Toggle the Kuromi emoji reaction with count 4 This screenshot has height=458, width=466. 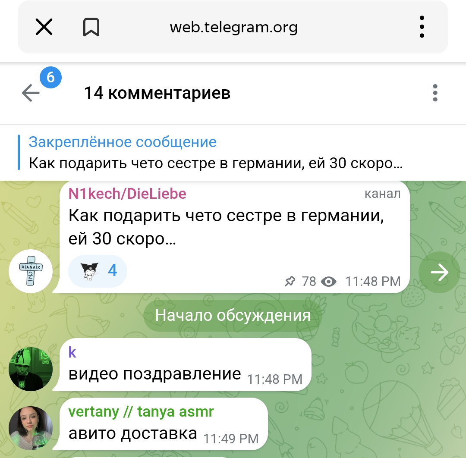(x=98, y=271)
